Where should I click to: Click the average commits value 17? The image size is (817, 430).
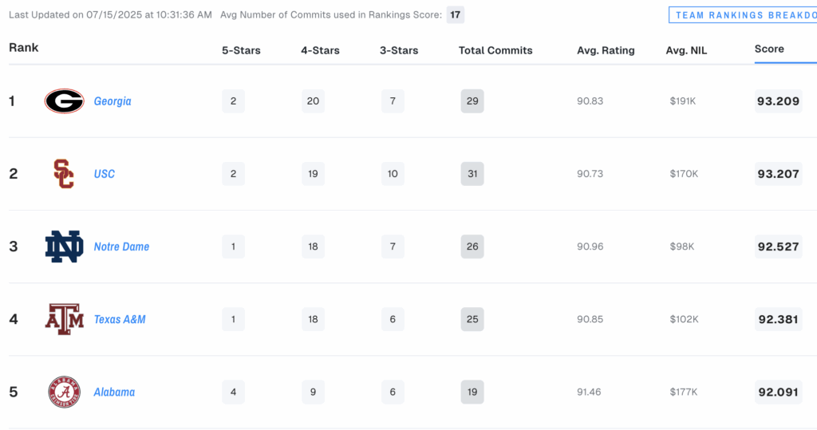click(x=456, y=14)
